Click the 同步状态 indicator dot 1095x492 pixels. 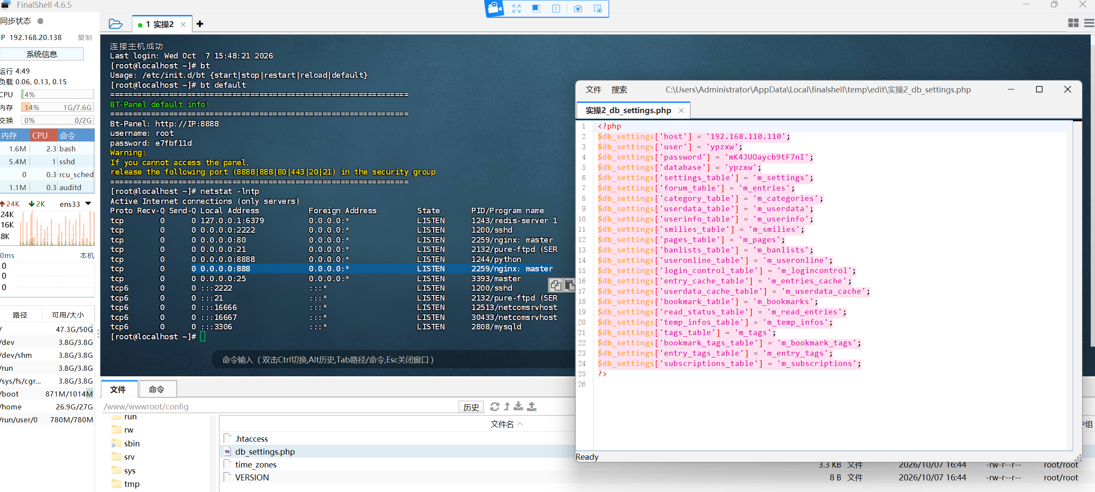(40, 21)
